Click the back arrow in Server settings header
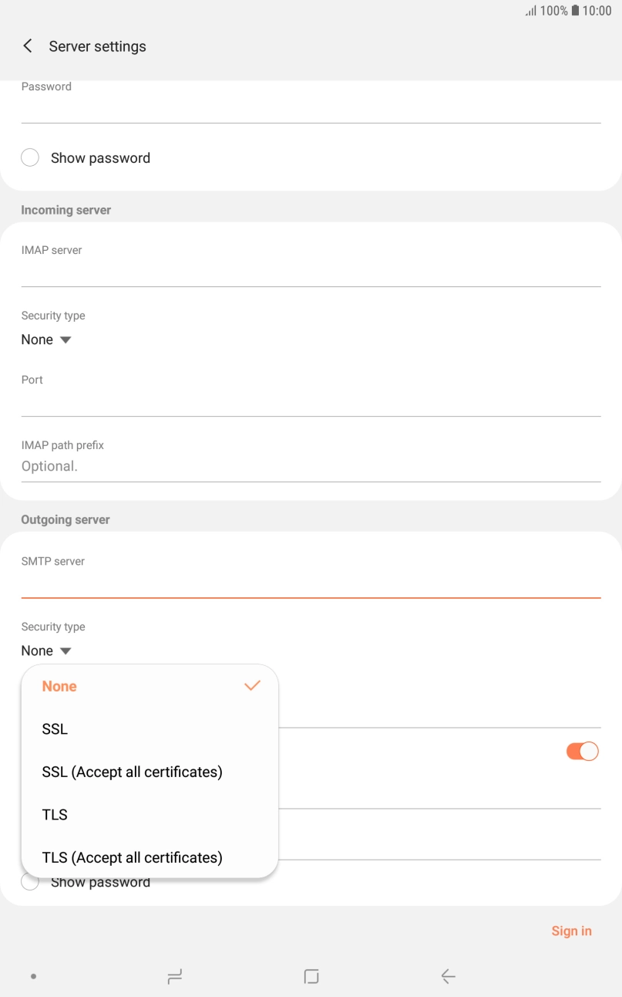 pos(27,46)
